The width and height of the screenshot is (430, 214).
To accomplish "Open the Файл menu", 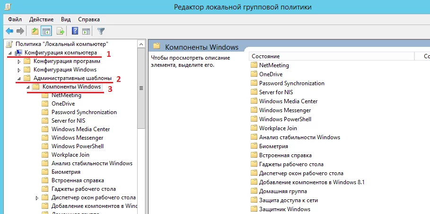I will 15,19.
